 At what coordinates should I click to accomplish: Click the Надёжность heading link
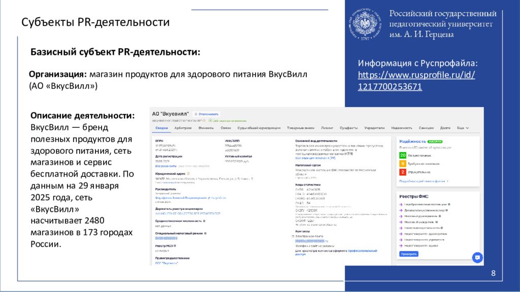(x=412, y=141)
